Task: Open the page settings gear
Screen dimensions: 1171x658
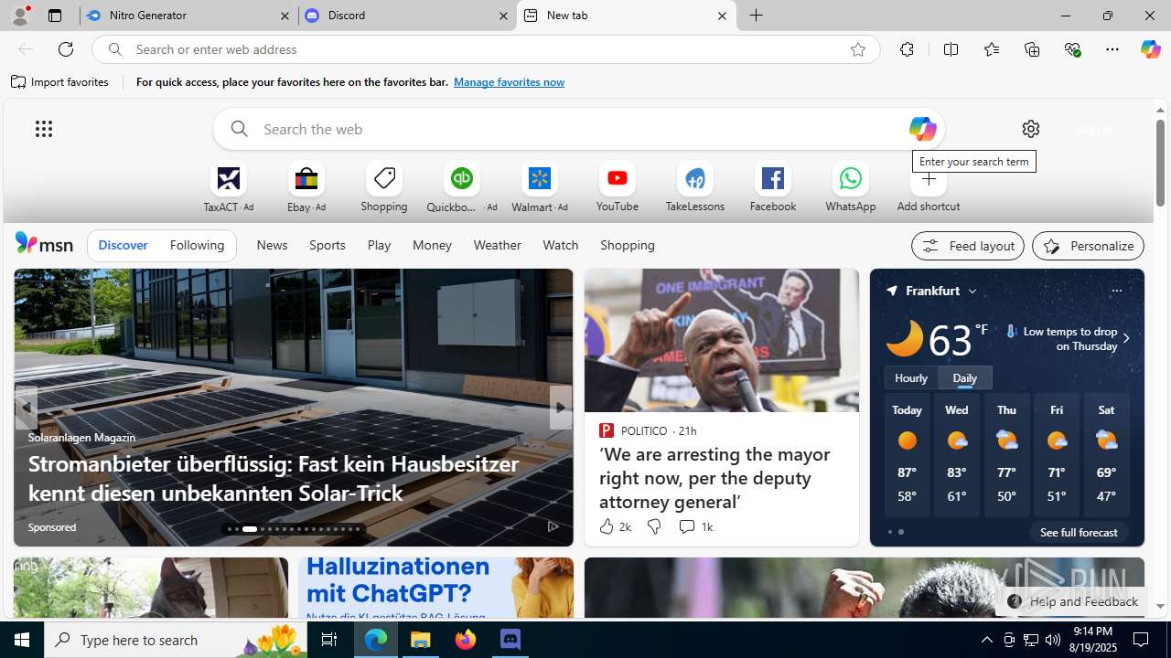Action: [x=1031, y=129]
